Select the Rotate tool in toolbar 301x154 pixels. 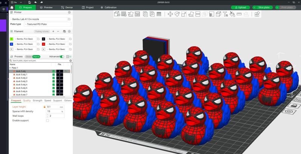177,14
